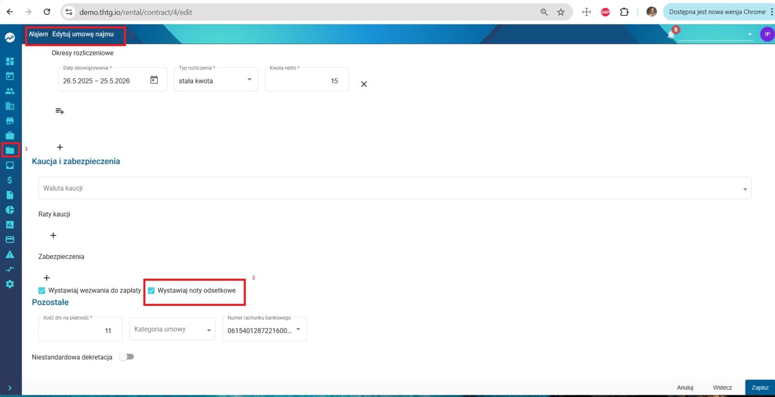
Task: Click browser forward arrow
Action: tap(28, 12)
